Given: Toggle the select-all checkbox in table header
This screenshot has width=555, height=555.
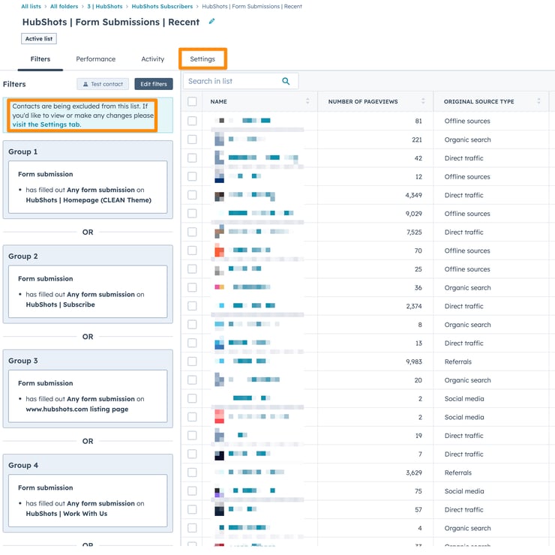Looking at the screenshot, I should [x=192, y=101].
